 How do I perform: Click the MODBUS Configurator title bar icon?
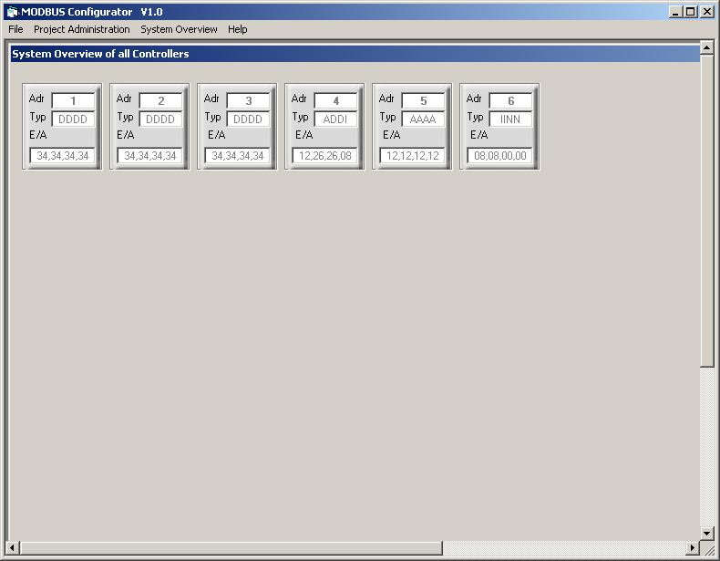12,12
